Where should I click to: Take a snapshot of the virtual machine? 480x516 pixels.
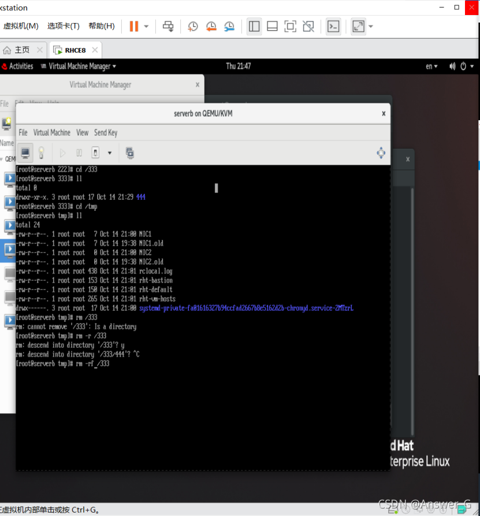(x=192, y=27)
